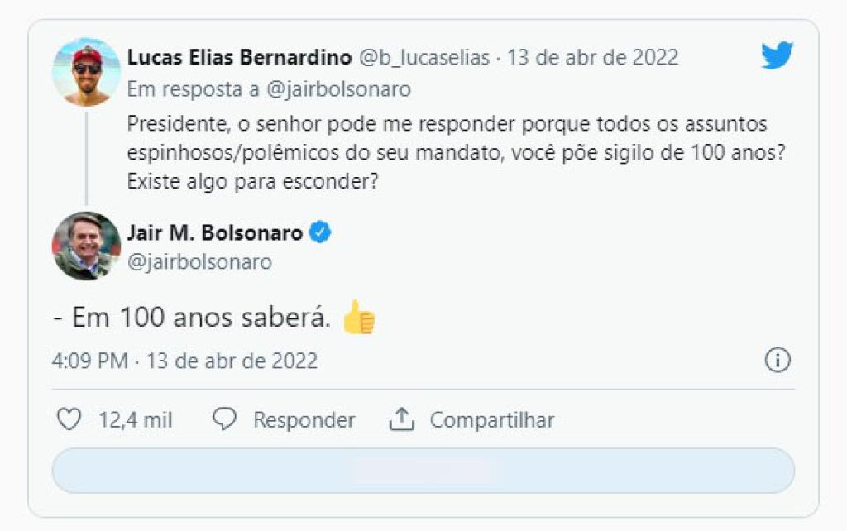Open the @b_lucaselias handle link
The height and width of the screenshot is (531, 847).
point(423,58)
